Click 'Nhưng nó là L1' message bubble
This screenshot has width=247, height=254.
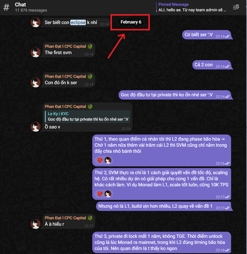(x=164, y=206)
